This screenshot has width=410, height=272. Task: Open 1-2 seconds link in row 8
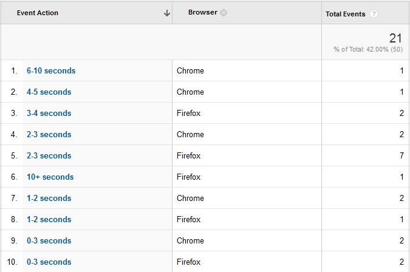[x=49, y=219]
